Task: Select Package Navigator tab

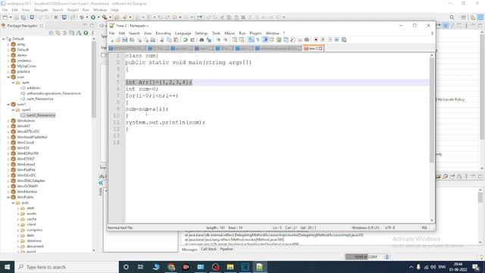Action: [x=22, y=26]
